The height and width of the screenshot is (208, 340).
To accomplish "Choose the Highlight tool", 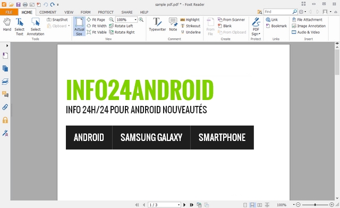I will tap(190, 20).
